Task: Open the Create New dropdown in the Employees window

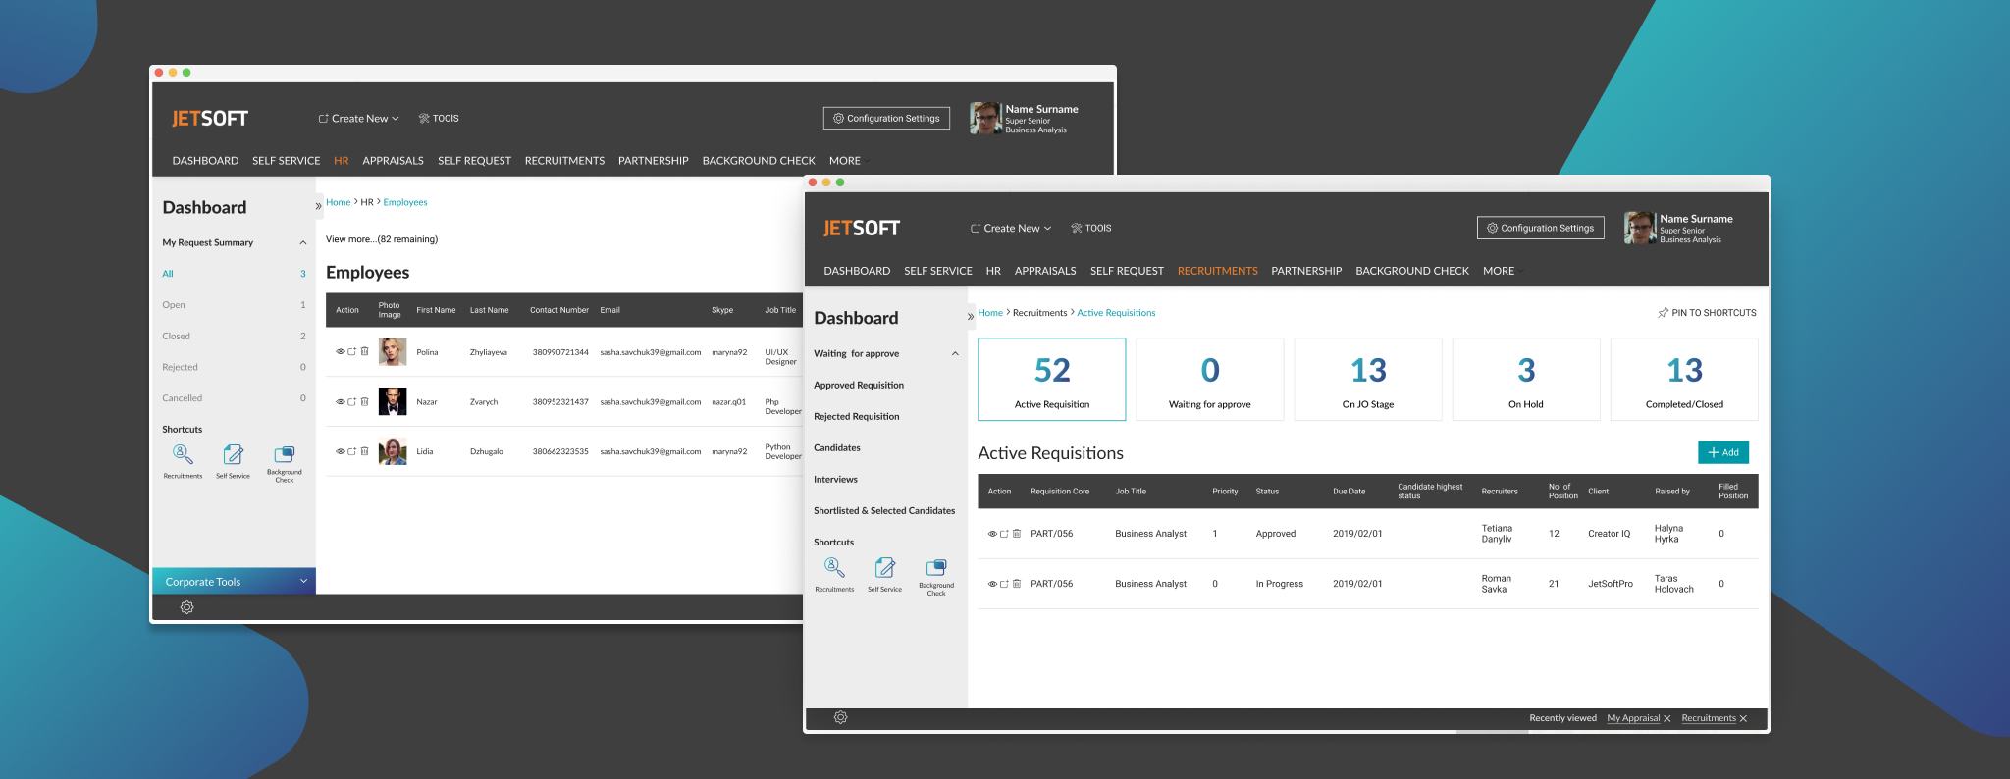Action: pos(358,118)
